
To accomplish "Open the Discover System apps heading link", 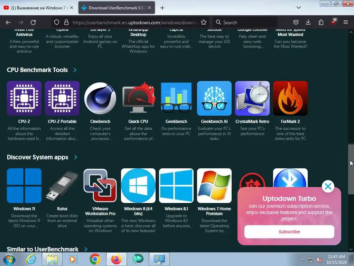I will coord(37,157).
